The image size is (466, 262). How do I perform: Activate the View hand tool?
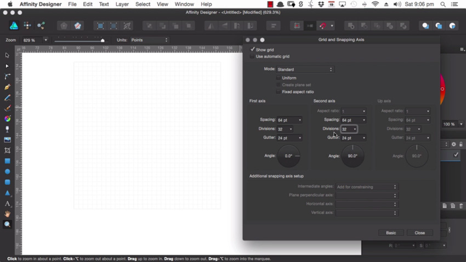pos(8,214)
